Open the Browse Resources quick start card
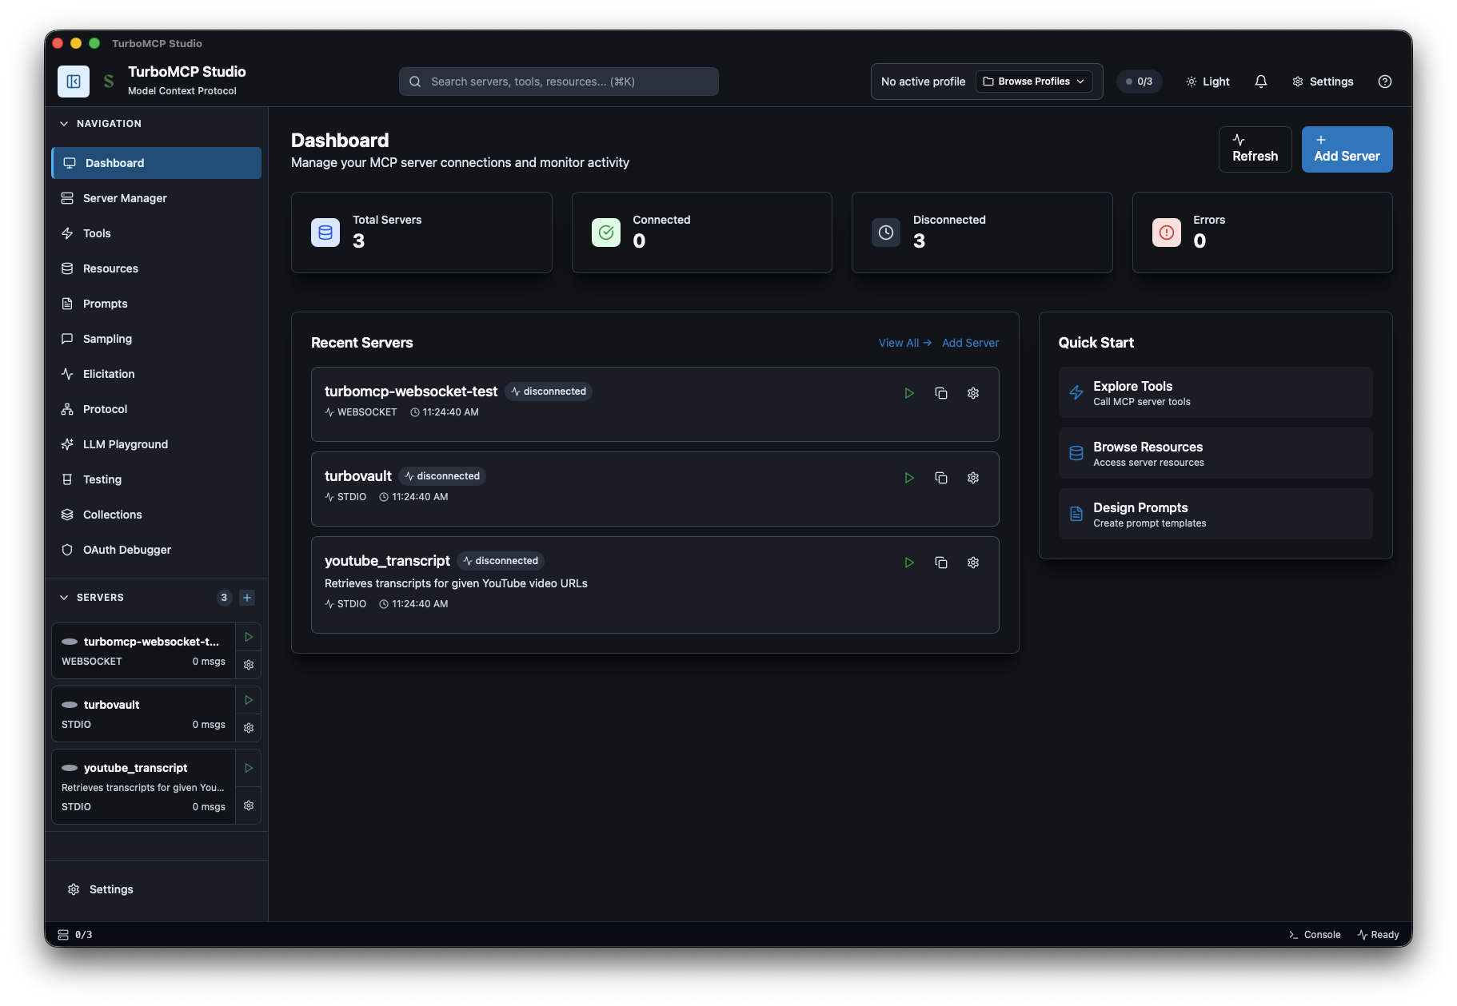 [x=1215, y=453]
